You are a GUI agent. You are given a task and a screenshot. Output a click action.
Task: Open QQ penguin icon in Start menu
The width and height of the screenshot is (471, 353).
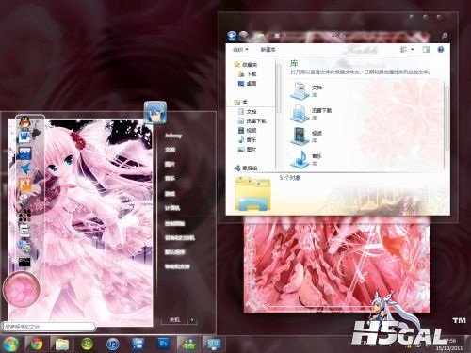pos(24,122)
